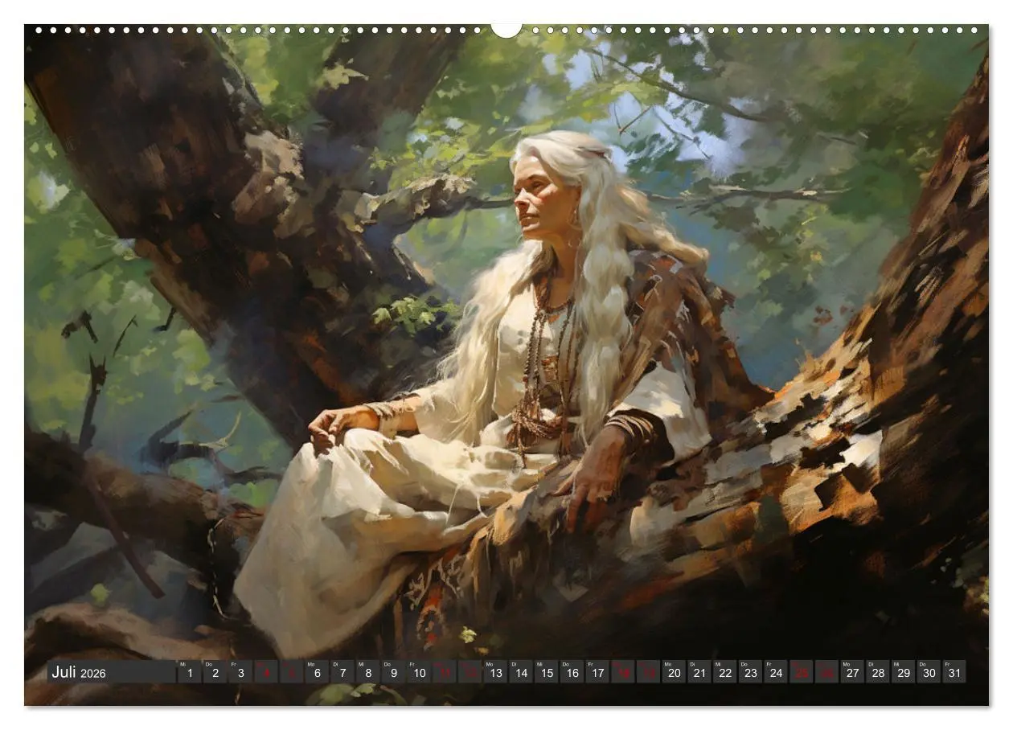
Task: Click date 15 in the calendar strip
Action: 546,672
